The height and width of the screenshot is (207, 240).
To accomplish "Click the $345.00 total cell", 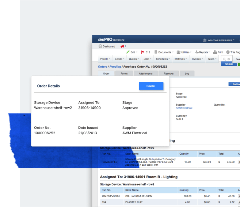I will (226, 162).
